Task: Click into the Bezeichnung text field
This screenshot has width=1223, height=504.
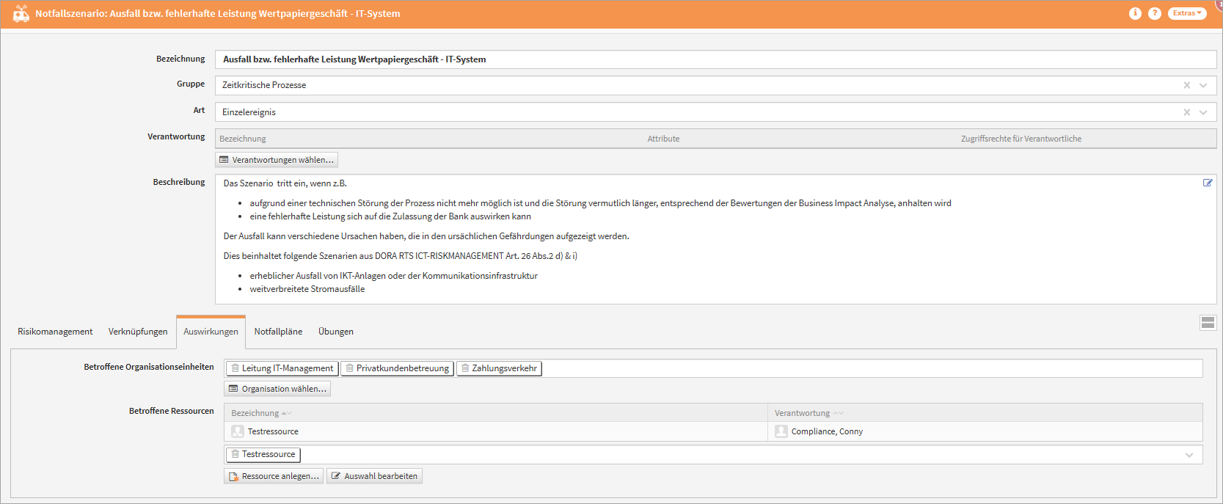Action: click(x=715, y=59)
